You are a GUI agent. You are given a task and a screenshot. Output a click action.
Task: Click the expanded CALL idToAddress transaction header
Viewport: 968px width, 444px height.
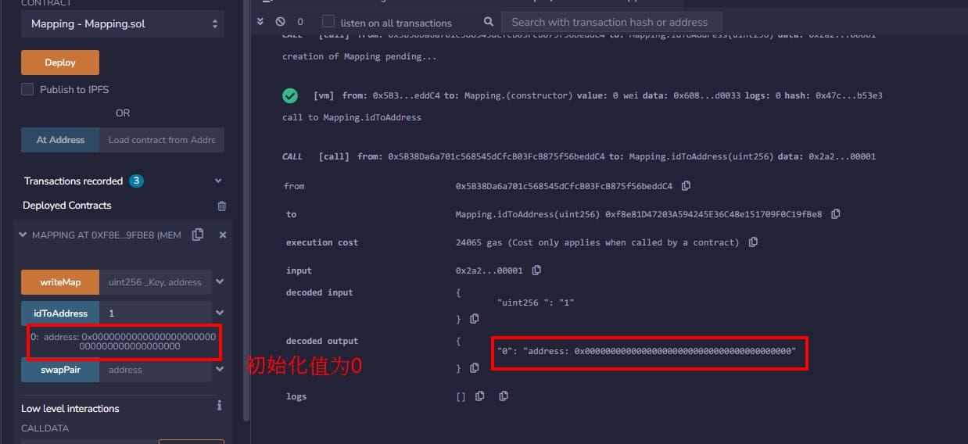[579, 156]
